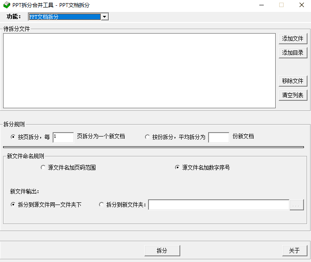
Task: Click the 清空列表 button
Action: [x=293, y=95]
